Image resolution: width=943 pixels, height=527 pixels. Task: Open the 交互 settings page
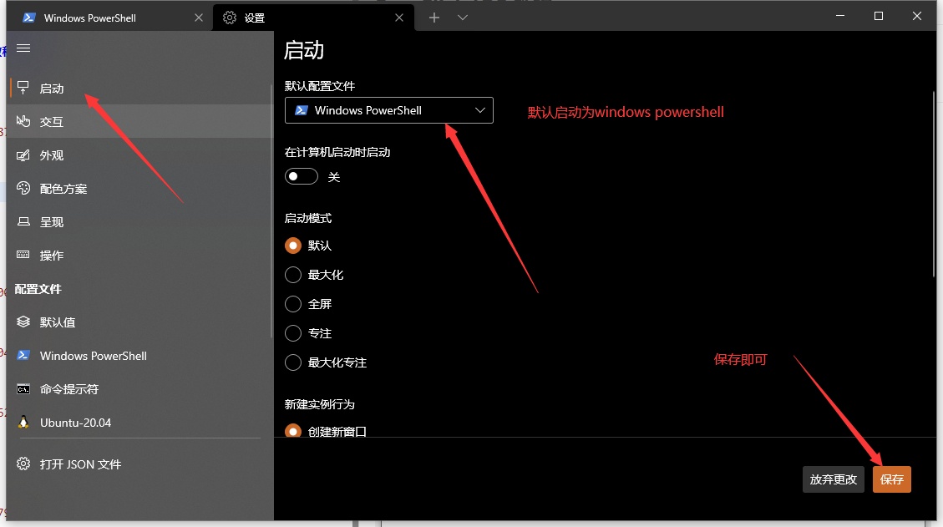140,122
